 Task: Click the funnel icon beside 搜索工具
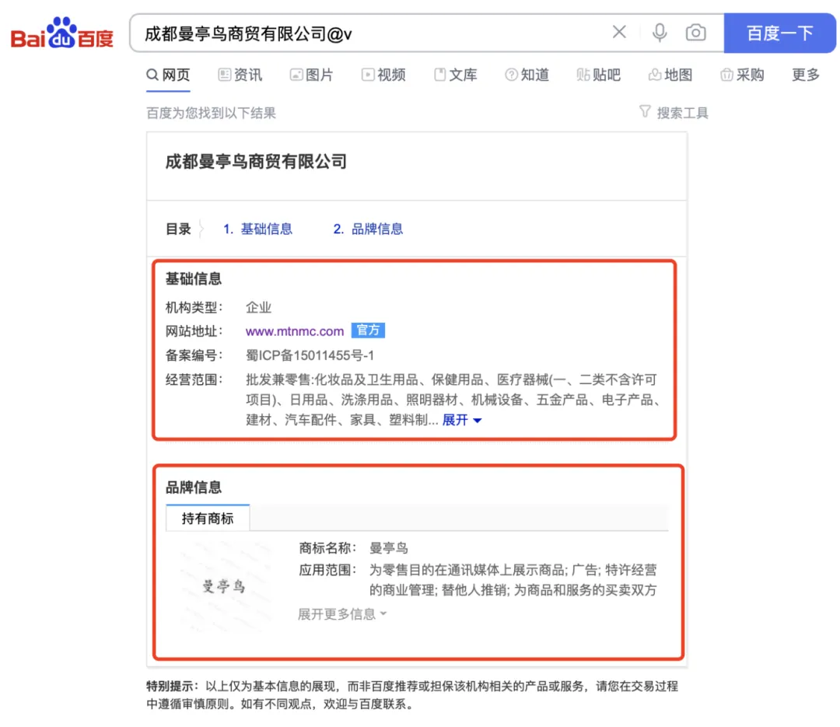point(645,111)
